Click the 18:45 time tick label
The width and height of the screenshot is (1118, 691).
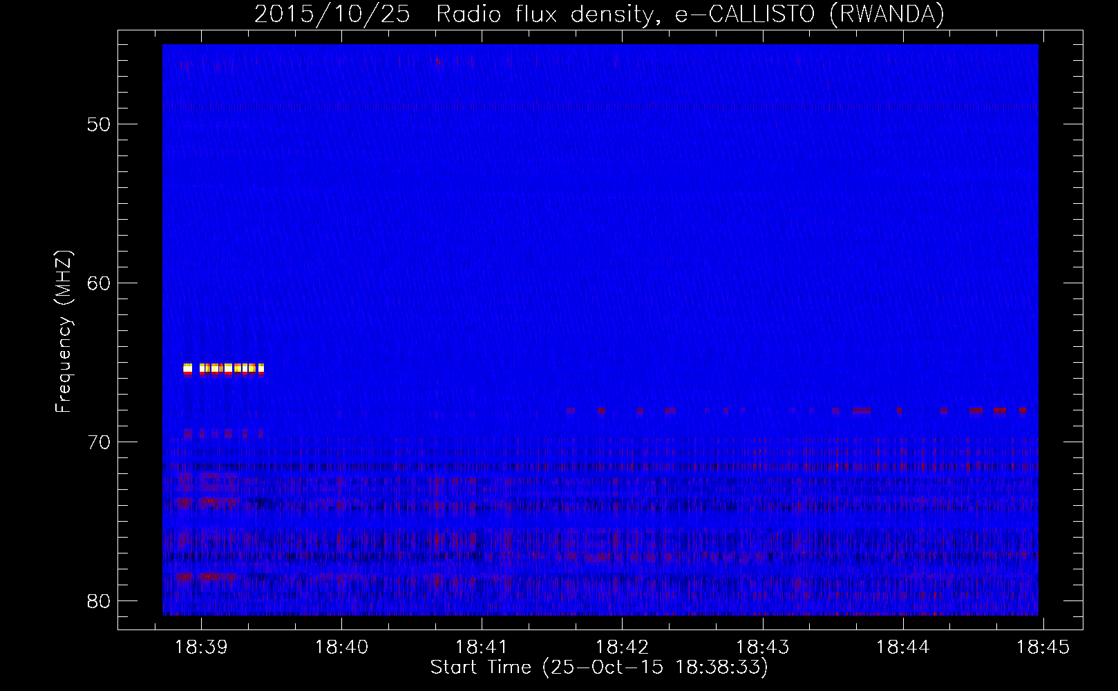(1043, 647)
